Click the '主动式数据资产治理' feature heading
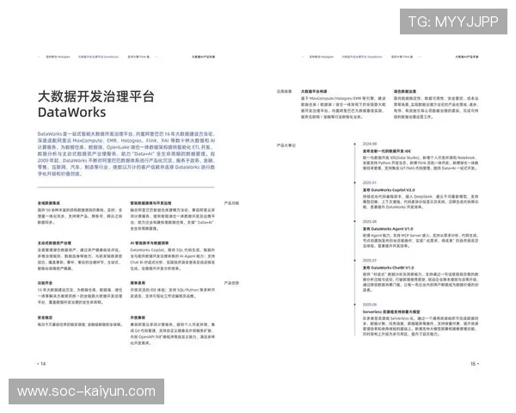The width and height of the screenshot is (516, 413). coord(54,243)
